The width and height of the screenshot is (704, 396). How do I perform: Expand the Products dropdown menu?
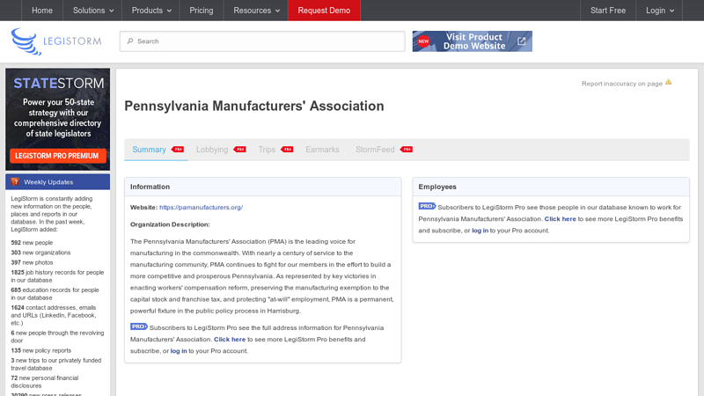click(x=151, y=11)
